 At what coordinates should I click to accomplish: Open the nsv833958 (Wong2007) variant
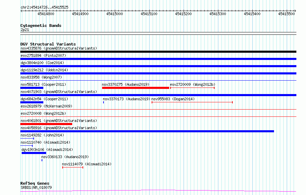[41, 77]
